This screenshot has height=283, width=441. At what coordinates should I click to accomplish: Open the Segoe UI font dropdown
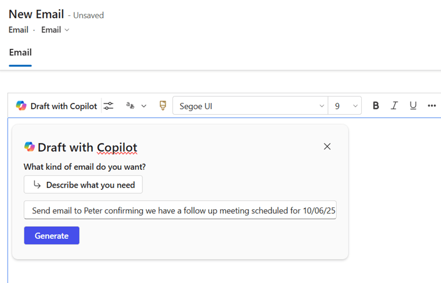(250, 105)
